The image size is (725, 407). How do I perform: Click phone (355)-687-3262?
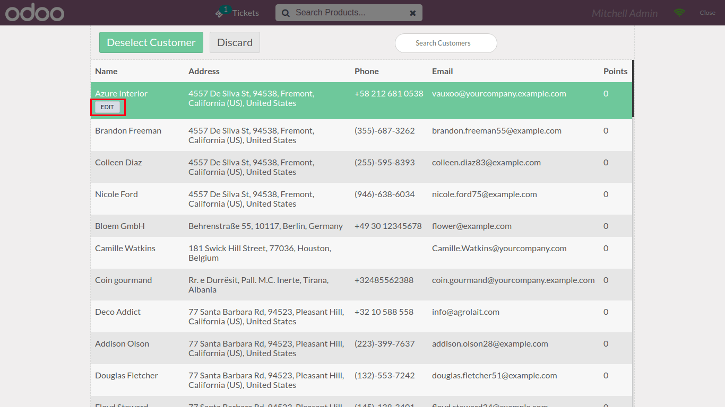click(385, 130)
